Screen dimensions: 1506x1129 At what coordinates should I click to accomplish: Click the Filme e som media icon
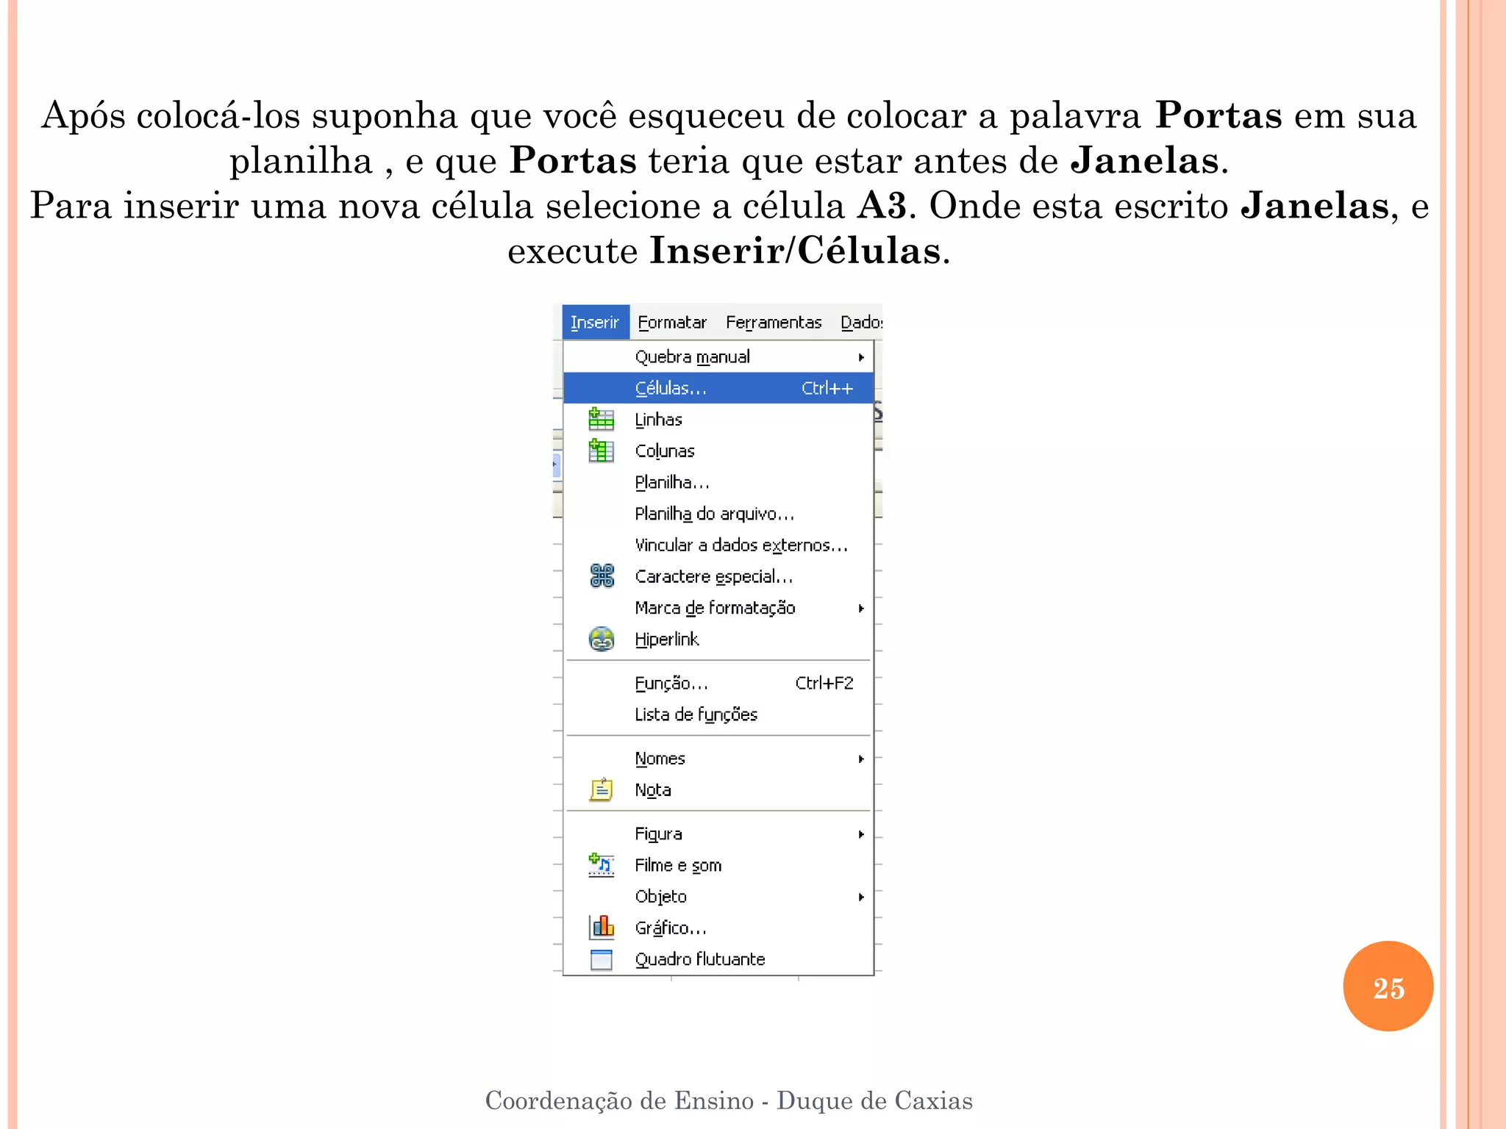(601, 865)
